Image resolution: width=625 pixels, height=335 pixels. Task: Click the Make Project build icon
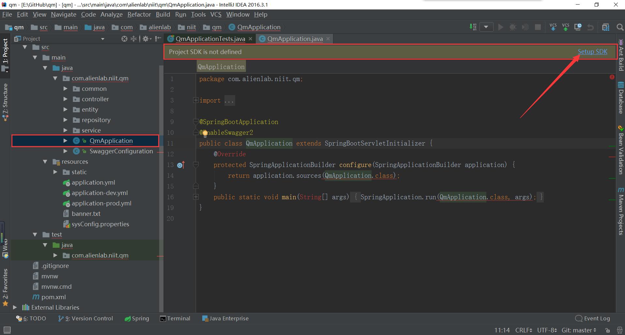(473, 27)
